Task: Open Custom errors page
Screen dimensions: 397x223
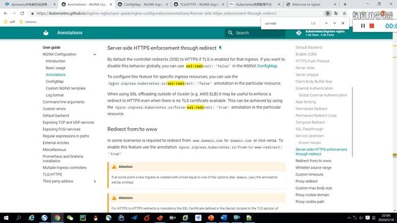Action: tap(54, 109)
